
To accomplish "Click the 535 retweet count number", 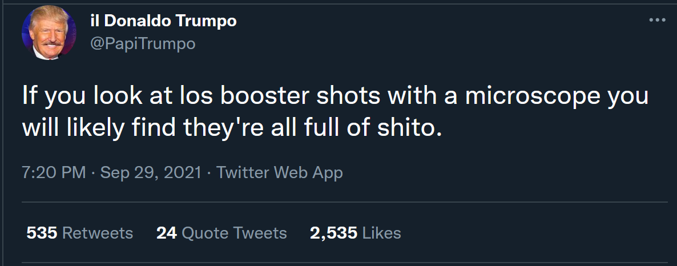I will point(42,233).
